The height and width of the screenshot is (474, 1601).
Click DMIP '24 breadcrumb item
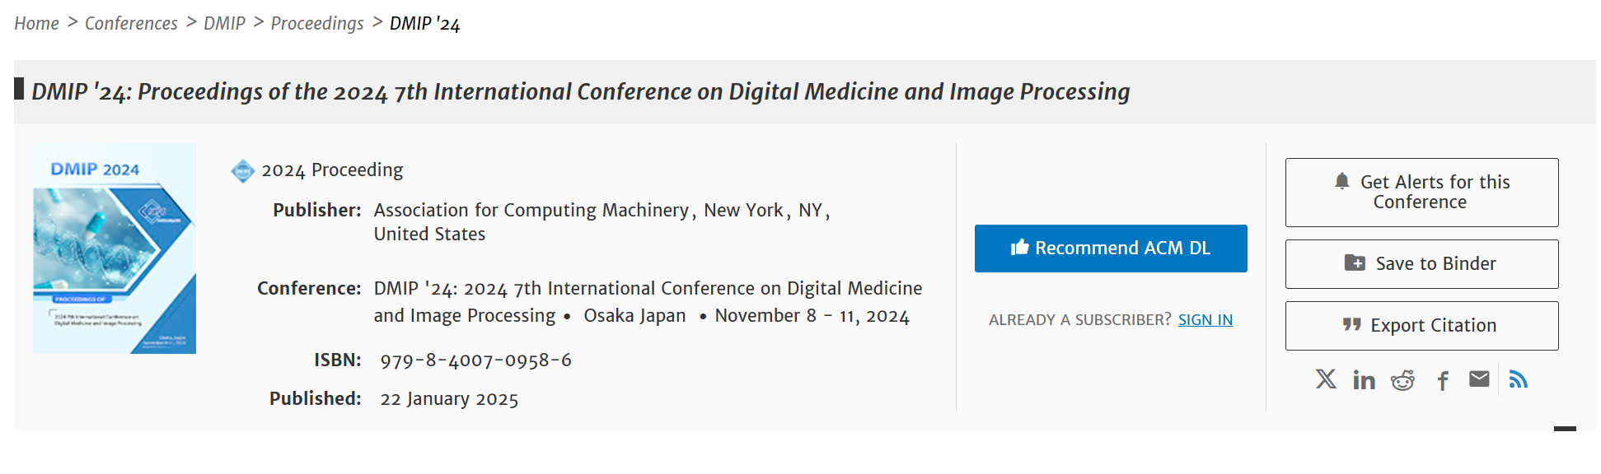point(424,23)
